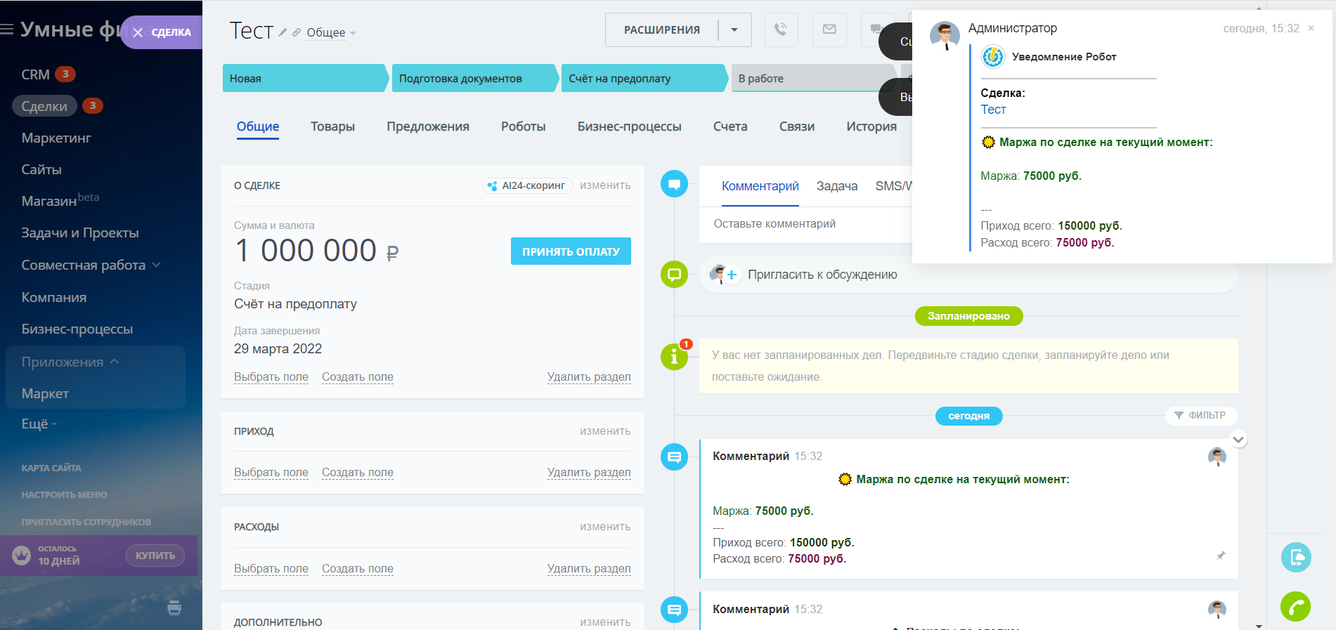
Task: Click изменить in the ПРИХОД section
Action: tap(605, 431)
